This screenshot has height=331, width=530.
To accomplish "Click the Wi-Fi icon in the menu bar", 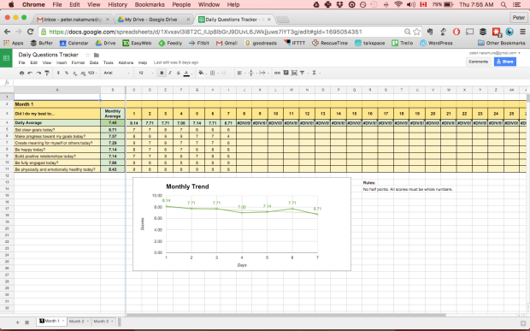I will click(398, 4).
